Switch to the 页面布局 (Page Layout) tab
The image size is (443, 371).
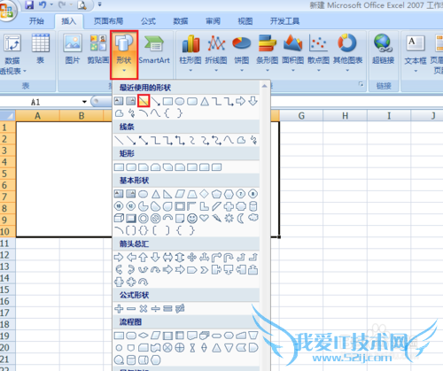click(x=108, y=21)
